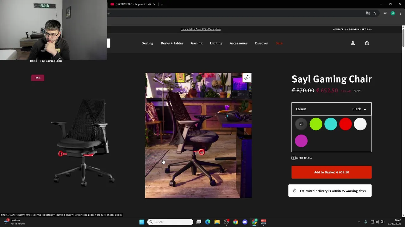Open Discord from the taskbar
Screen dimensions: 405x227
(x=245, y=222)
